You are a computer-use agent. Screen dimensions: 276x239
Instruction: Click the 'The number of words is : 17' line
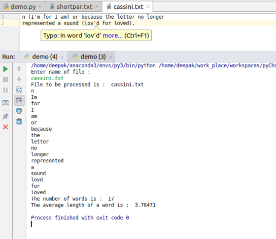pyautogui.click(x=72, y=199)
